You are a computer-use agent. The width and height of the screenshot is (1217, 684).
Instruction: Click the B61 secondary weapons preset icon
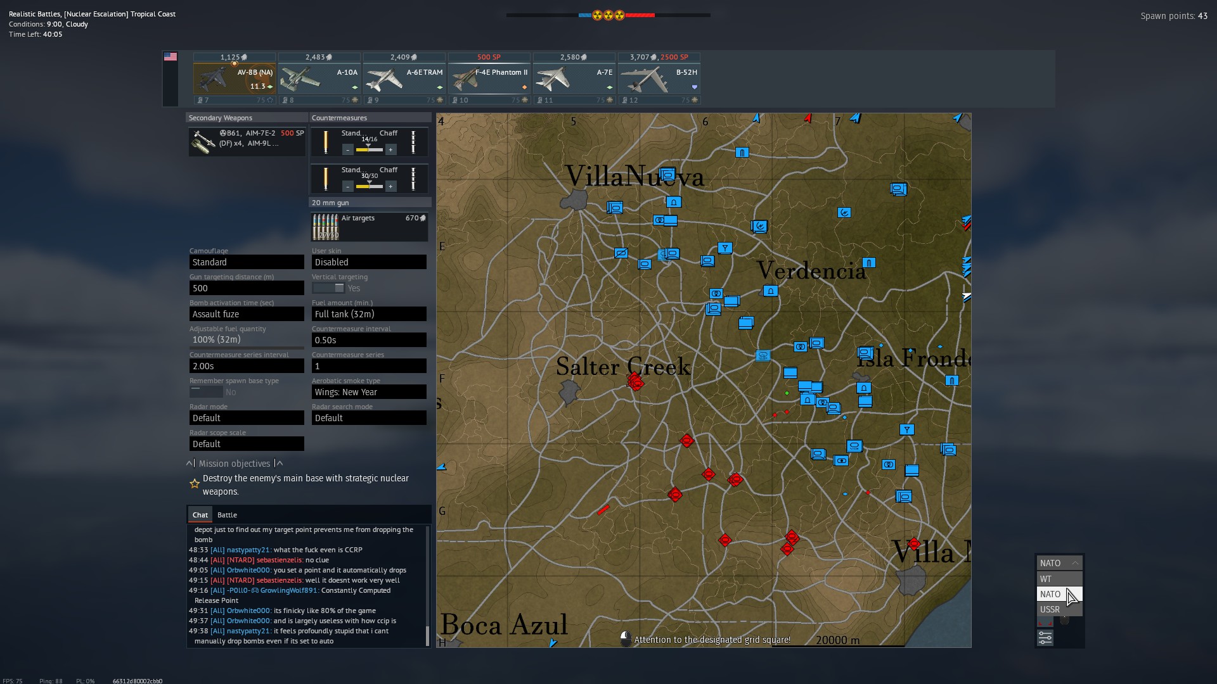coord(203,141)
